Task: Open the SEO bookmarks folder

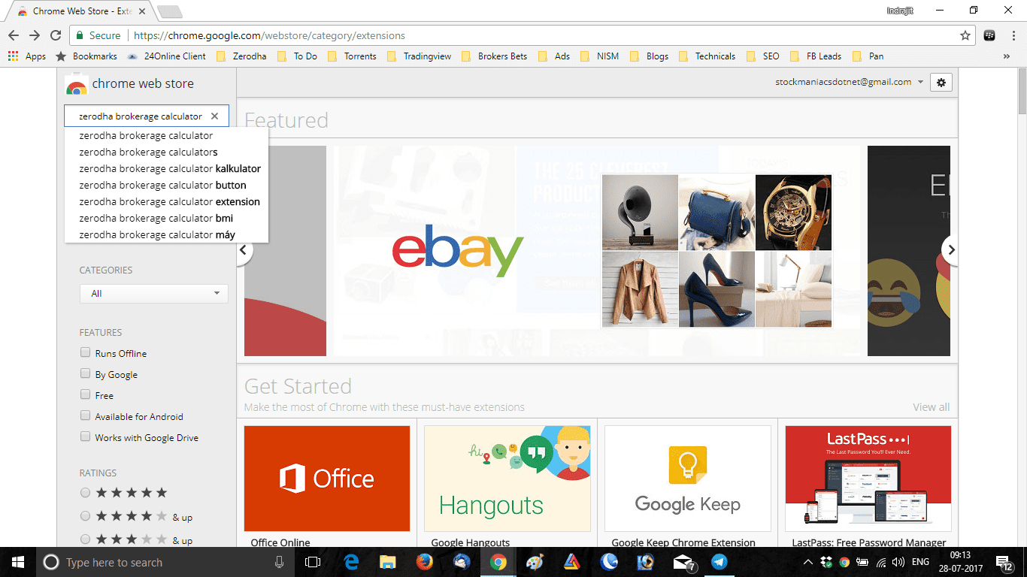Action: [x=763, y=56]
